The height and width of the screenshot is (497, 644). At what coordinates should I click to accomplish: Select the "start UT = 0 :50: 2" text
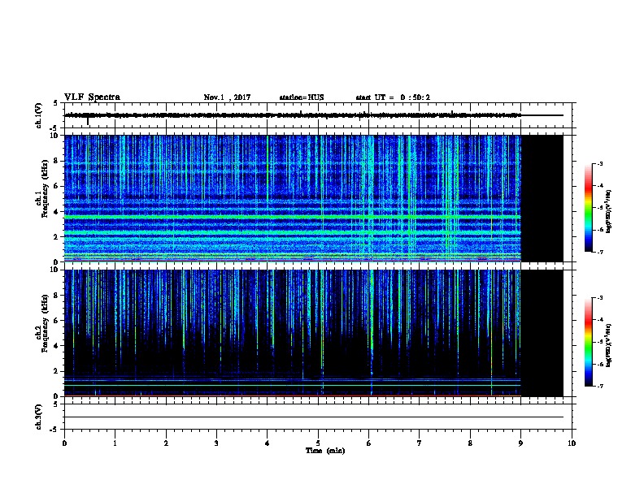(393, 97)
